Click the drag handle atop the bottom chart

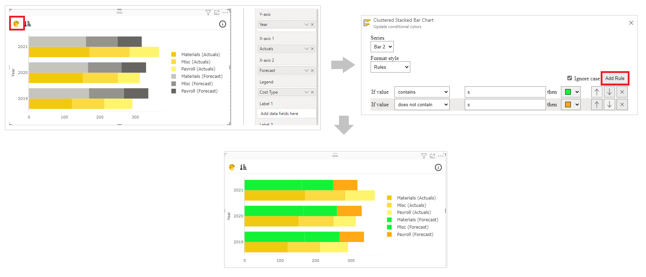coord(335,155)
